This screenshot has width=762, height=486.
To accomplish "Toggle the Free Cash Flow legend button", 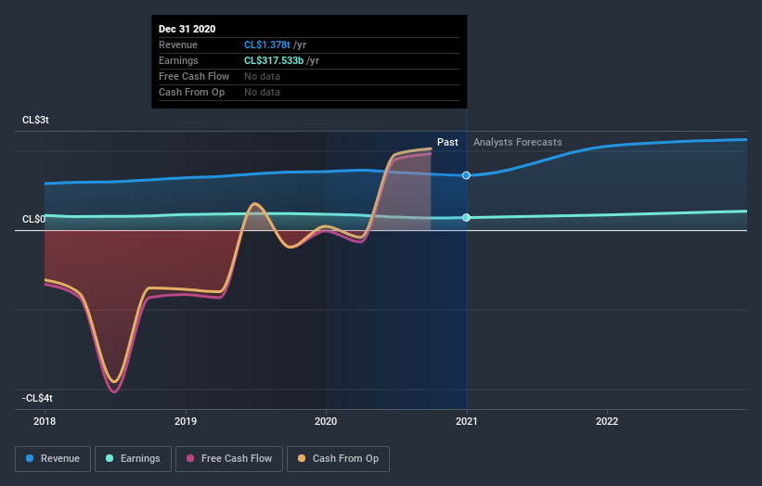I will click(229, 459).
